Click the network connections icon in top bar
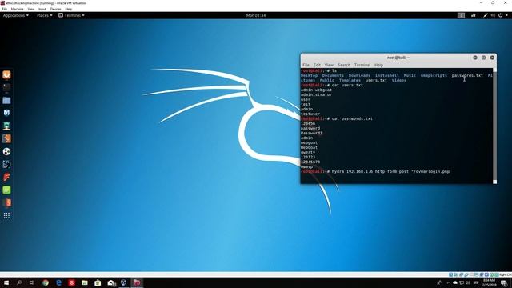The width and height of the screenshot is (512, 288). (473, 15)
